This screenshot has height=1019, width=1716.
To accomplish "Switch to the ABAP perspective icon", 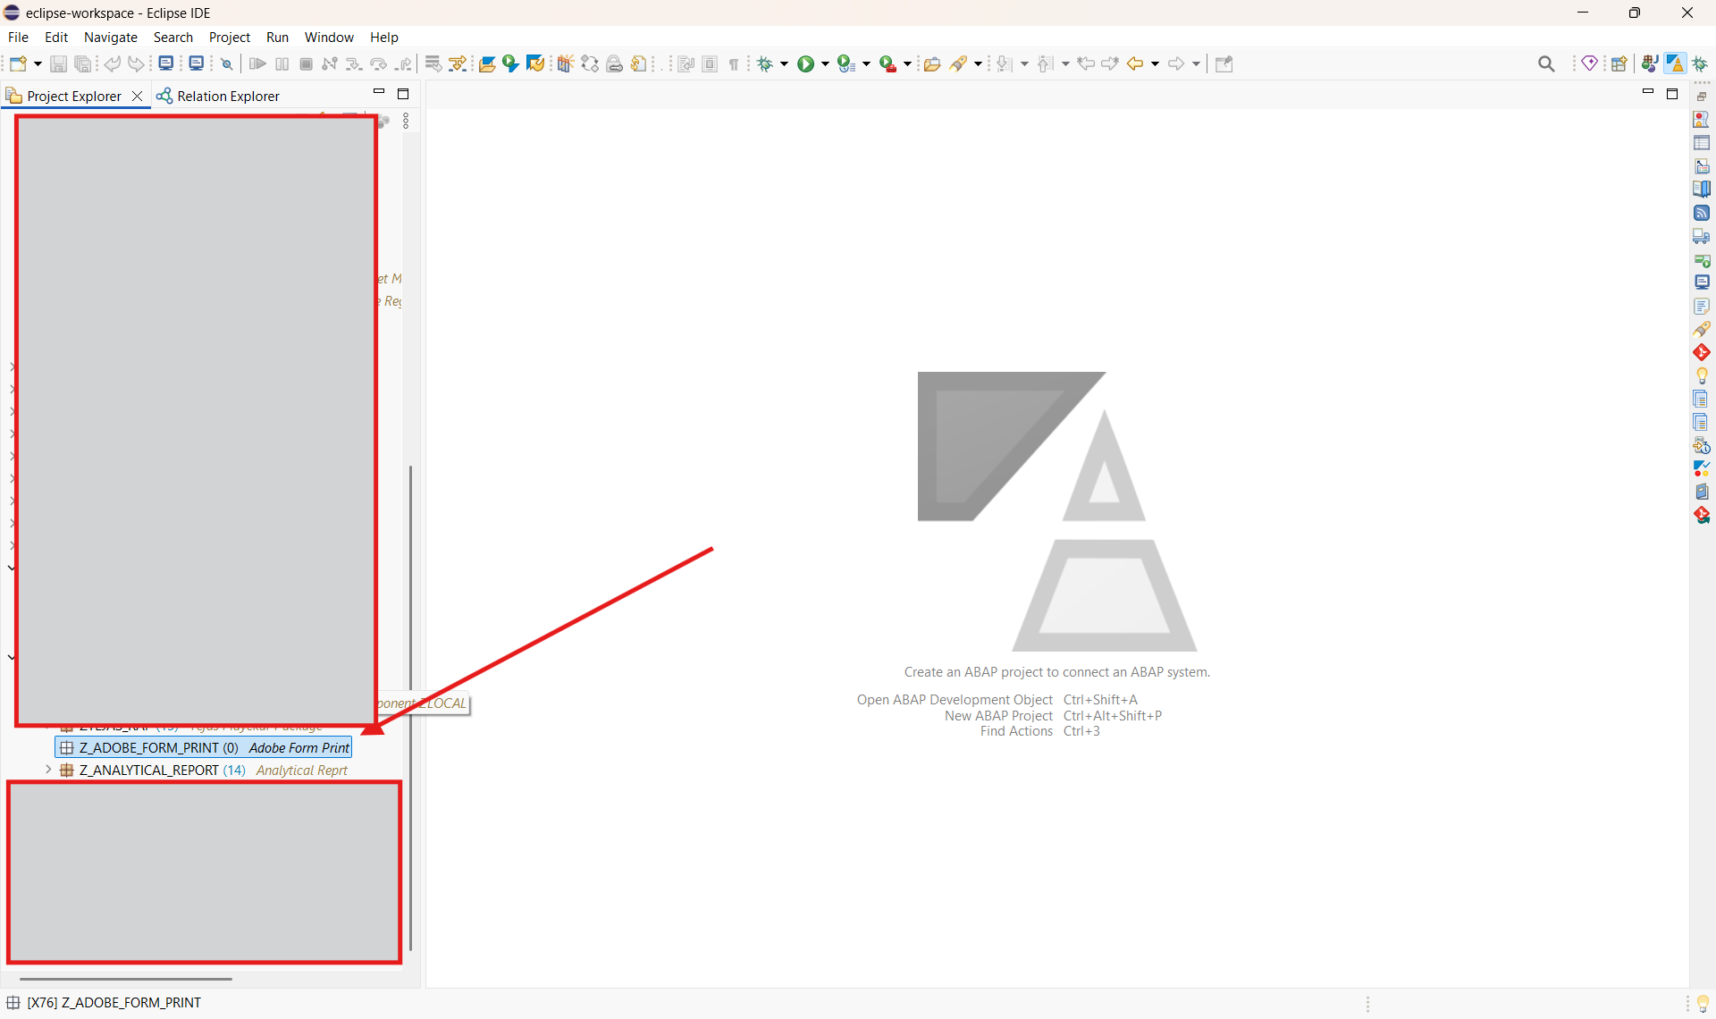I will click(1675, 63).
